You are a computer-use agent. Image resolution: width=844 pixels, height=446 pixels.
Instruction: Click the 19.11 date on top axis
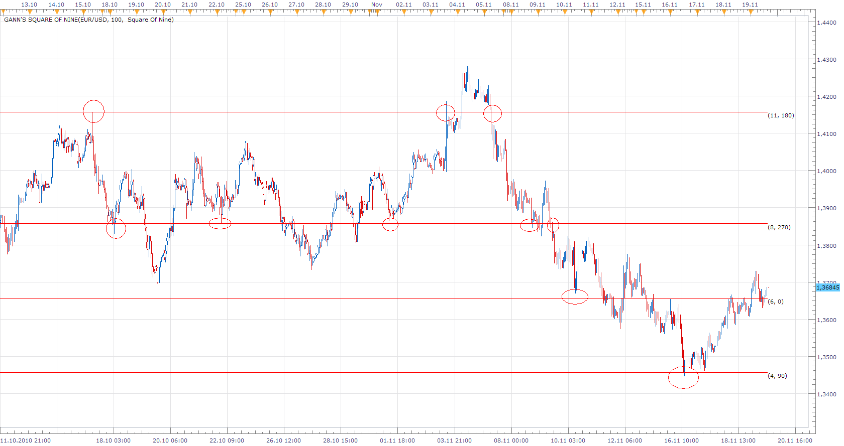(750, 4)
